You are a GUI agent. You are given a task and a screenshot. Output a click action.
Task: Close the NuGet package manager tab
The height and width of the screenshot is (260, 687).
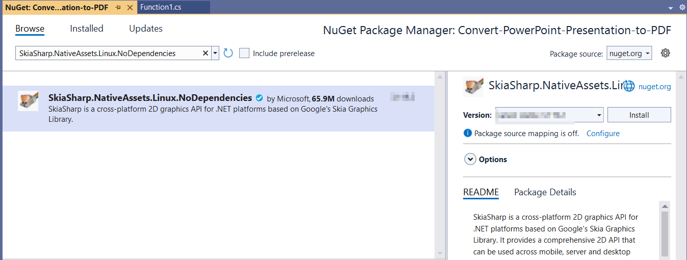click(x=130, y=8)
